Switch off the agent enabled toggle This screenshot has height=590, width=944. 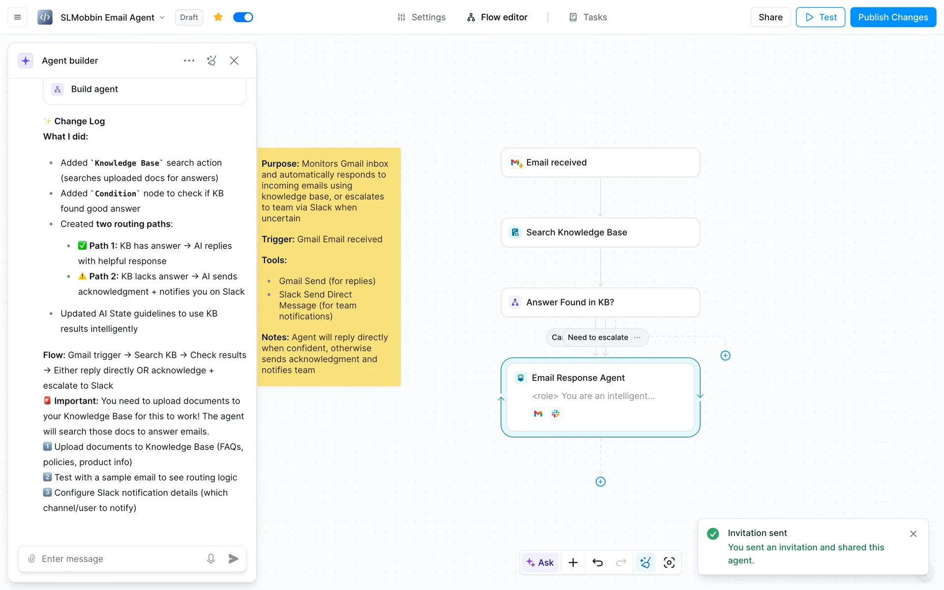coord(243,17)
